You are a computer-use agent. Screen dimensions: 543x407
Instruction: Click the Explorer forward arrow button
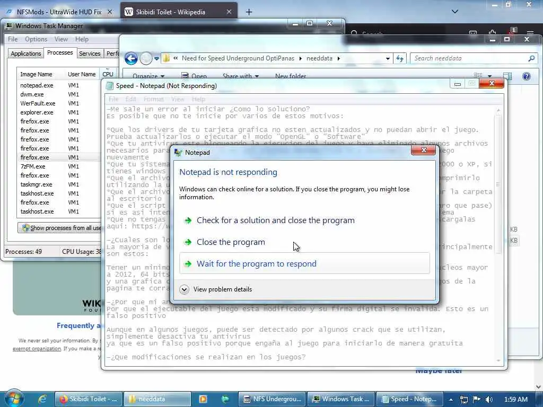coord(146,58)
